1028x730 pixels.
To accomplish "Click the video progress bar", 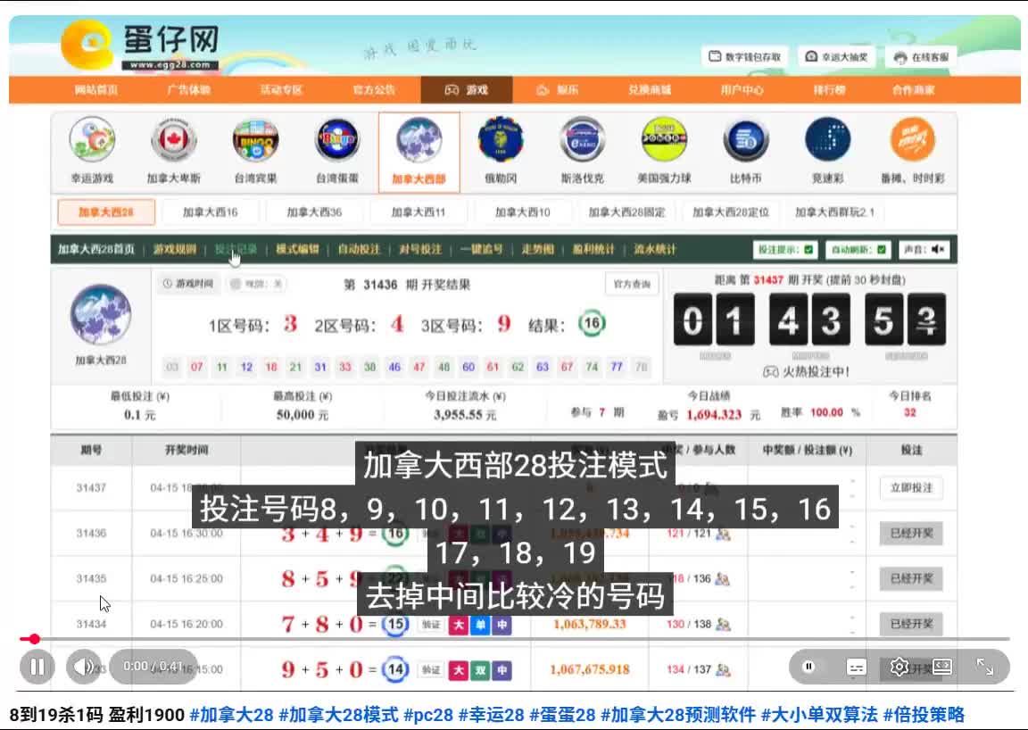I will point(515,639).
